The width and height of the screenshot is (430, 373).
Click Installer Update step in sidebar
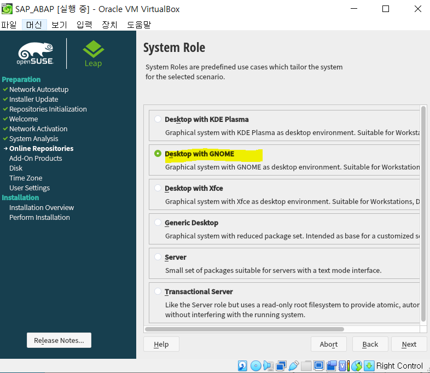click(33, 99)
